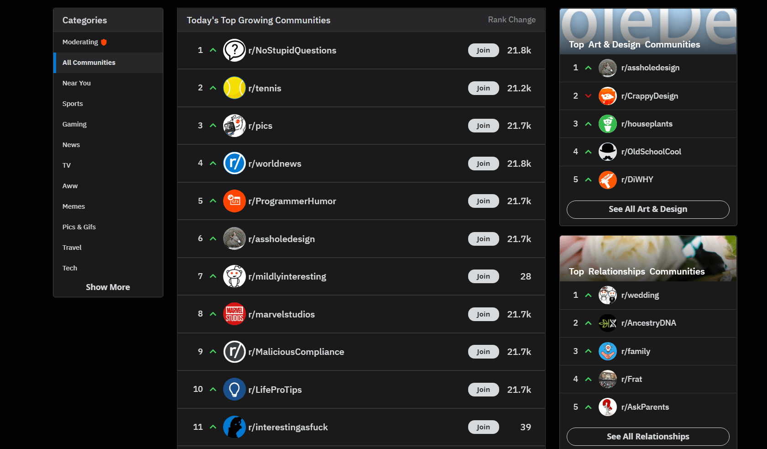Select the Gaming category
Image resolution: width=767 pixels, height=449 pixels.
point(74,124)
